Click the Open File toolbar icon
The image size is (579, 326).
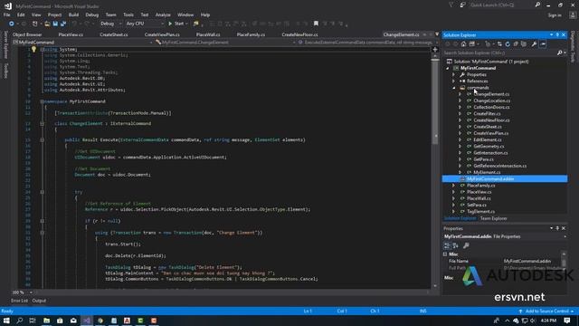pyautogui.click(x=47, y=24)
